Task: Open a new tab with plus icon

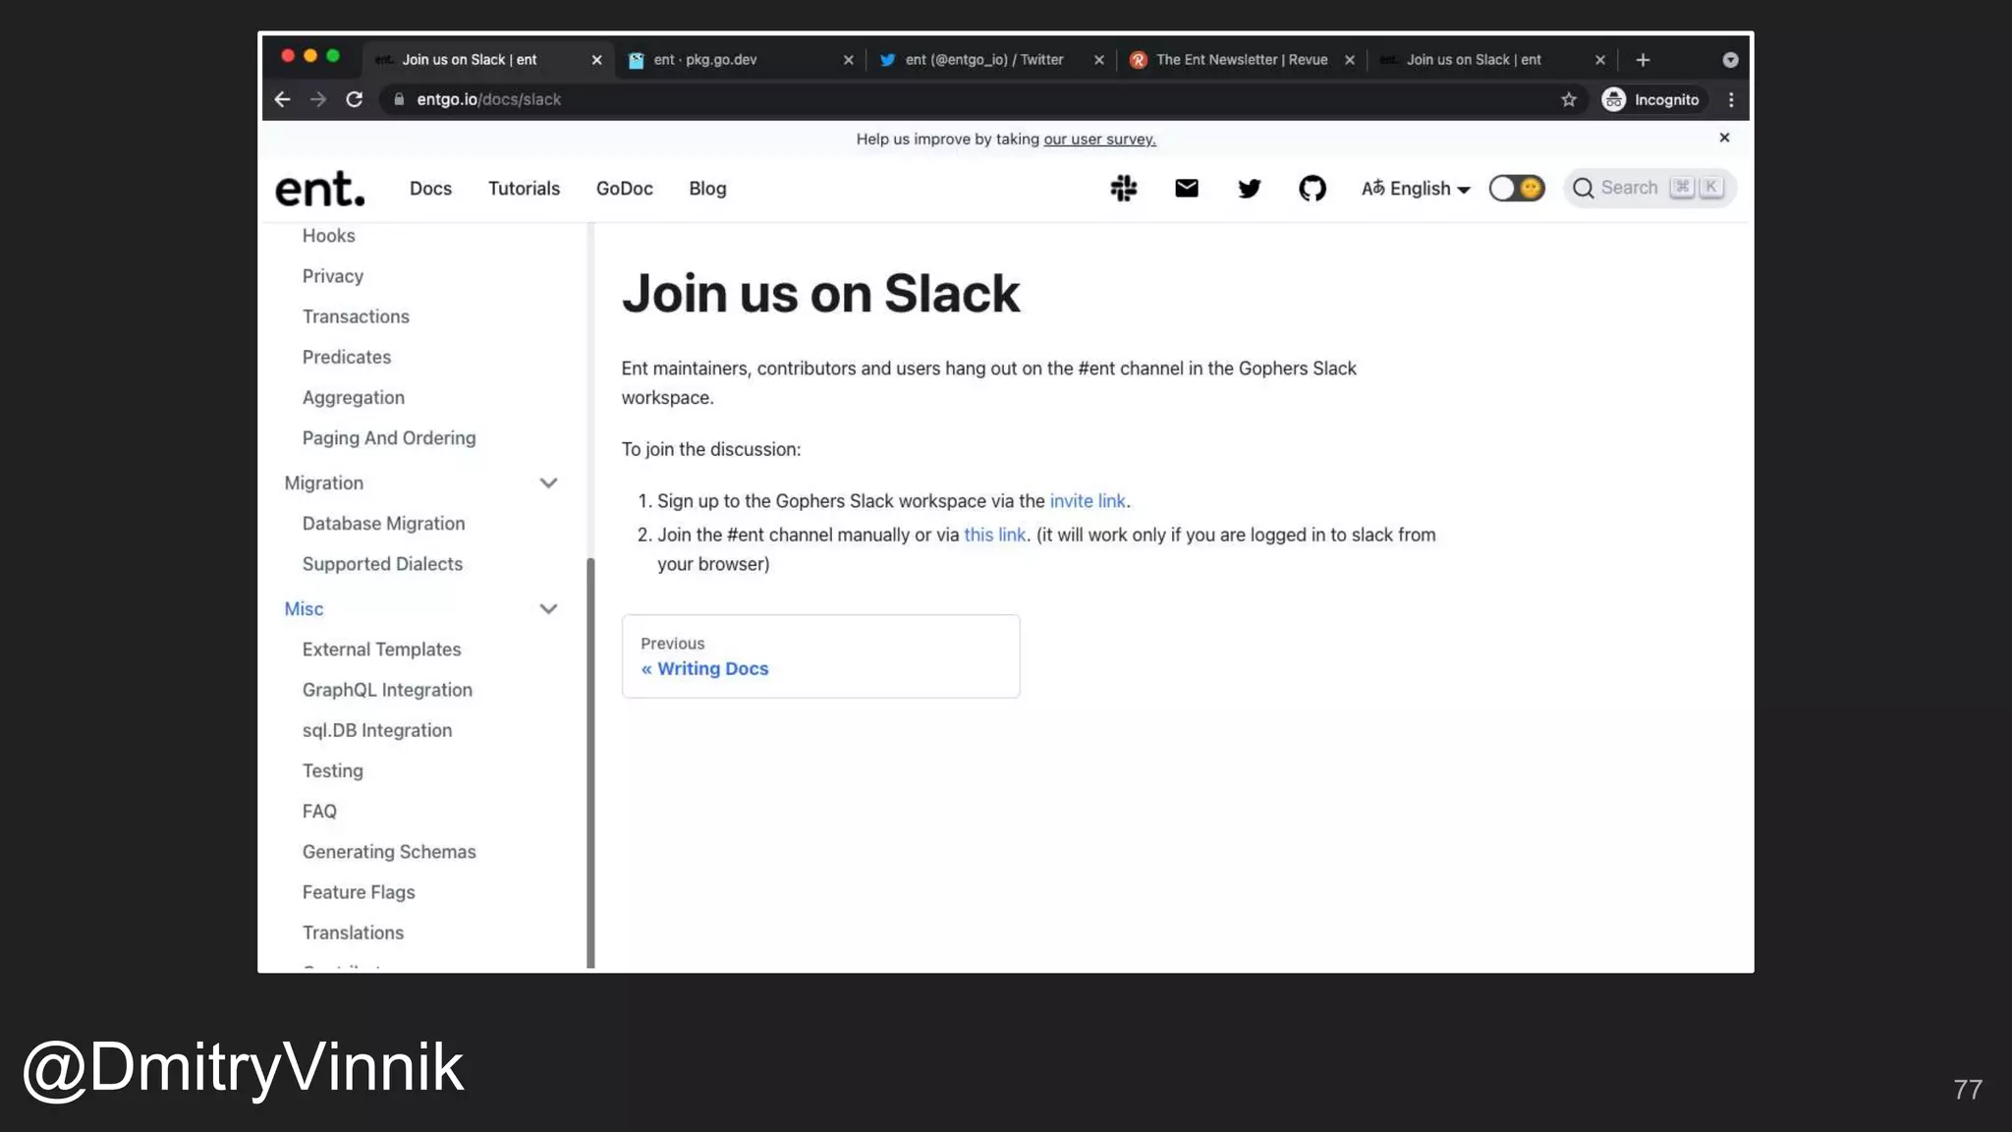Action: pos(1643,60)
